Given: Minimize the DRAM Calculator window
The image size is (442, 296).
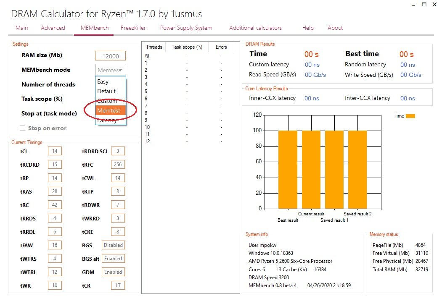Looking at the screenshot, I should click(413, 5).
